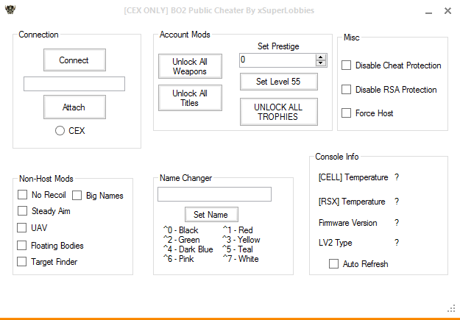Click the Name Changer text field
Viewport: 460px width, 320px height.
point(214,194)
